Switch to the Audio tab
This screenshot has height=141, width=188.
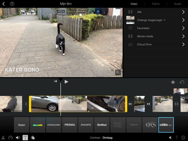click(x=178, y=4)
